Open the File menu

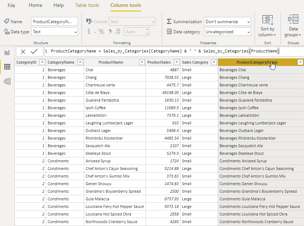[11, 5]
